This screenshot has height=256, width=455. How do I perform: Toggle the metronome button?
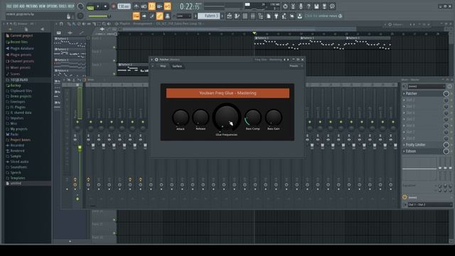136,6
